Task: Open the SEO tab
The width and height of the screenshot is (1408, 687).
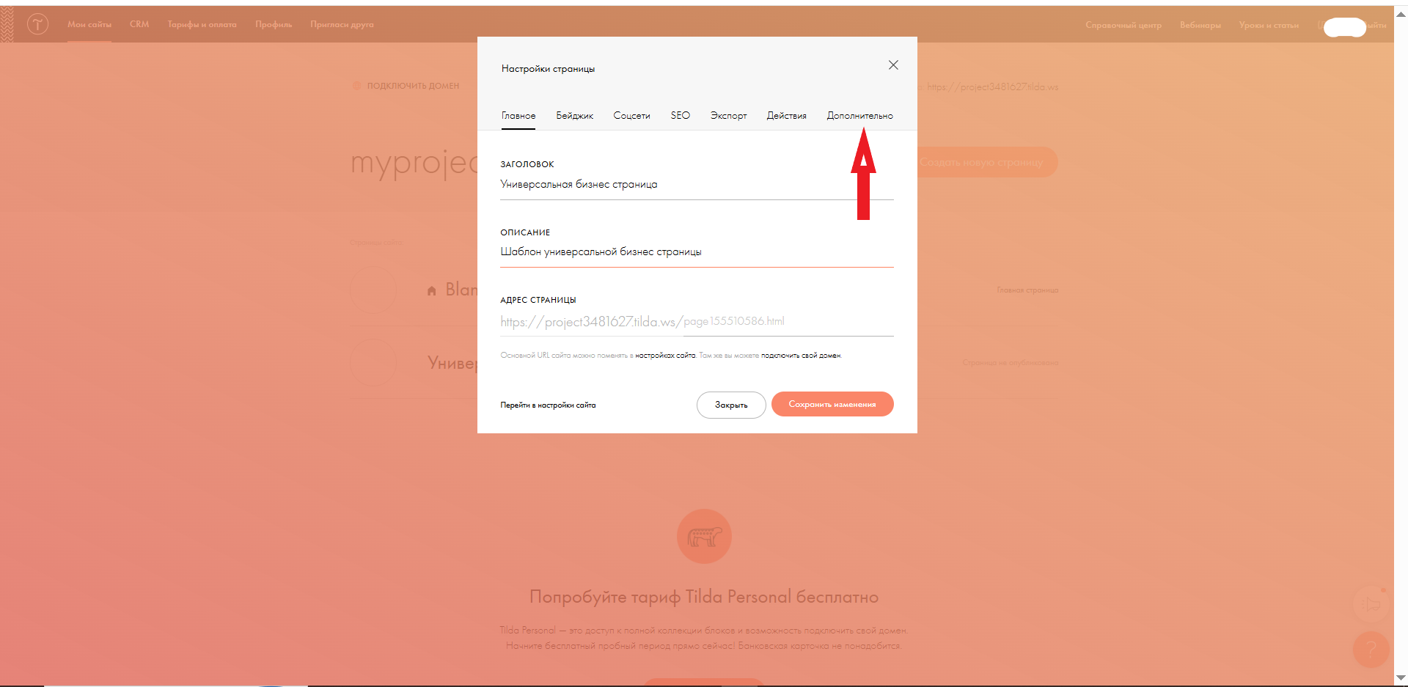Action: coord(680,116)
